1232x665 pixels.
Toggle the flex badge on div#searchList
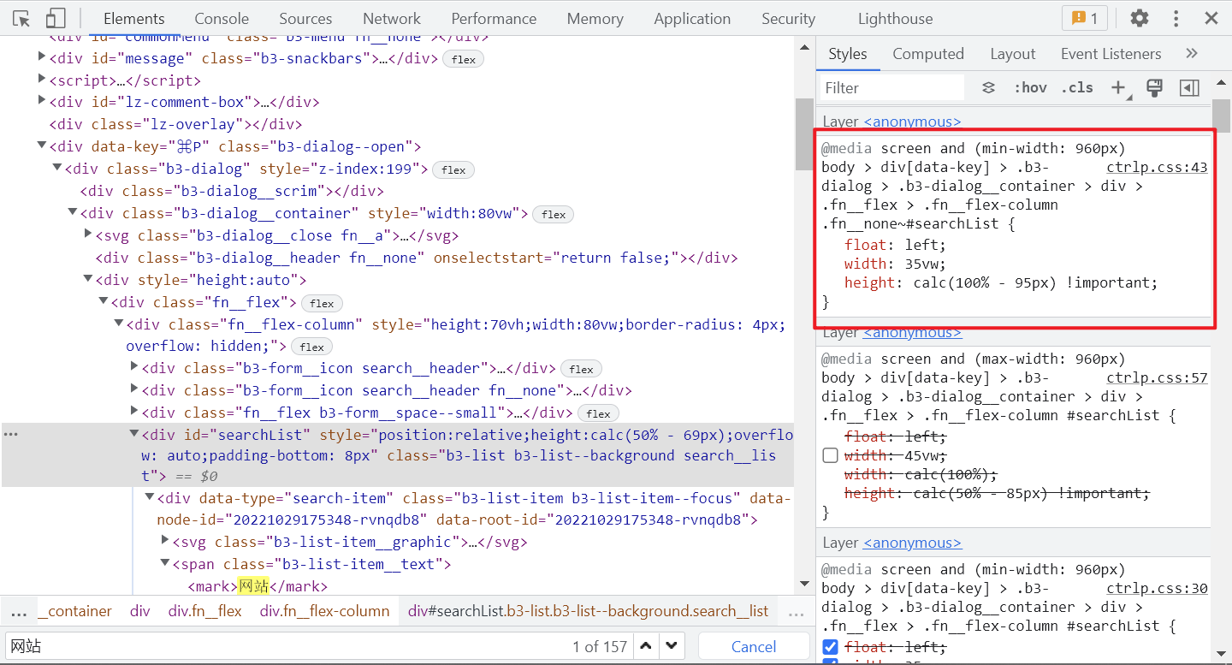598,413
